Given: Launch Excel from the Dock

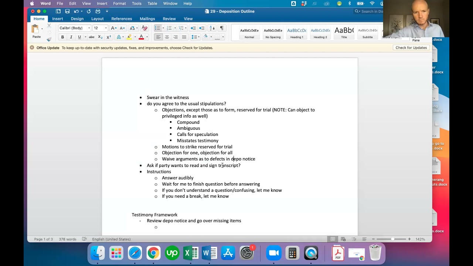Looking at the screenshot, I should 191,253.
